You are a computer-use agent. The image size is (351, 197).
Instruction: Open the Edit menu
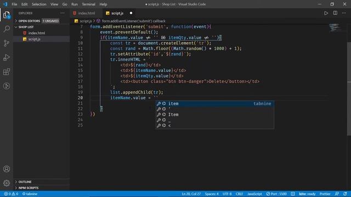(x=24, y=4)
